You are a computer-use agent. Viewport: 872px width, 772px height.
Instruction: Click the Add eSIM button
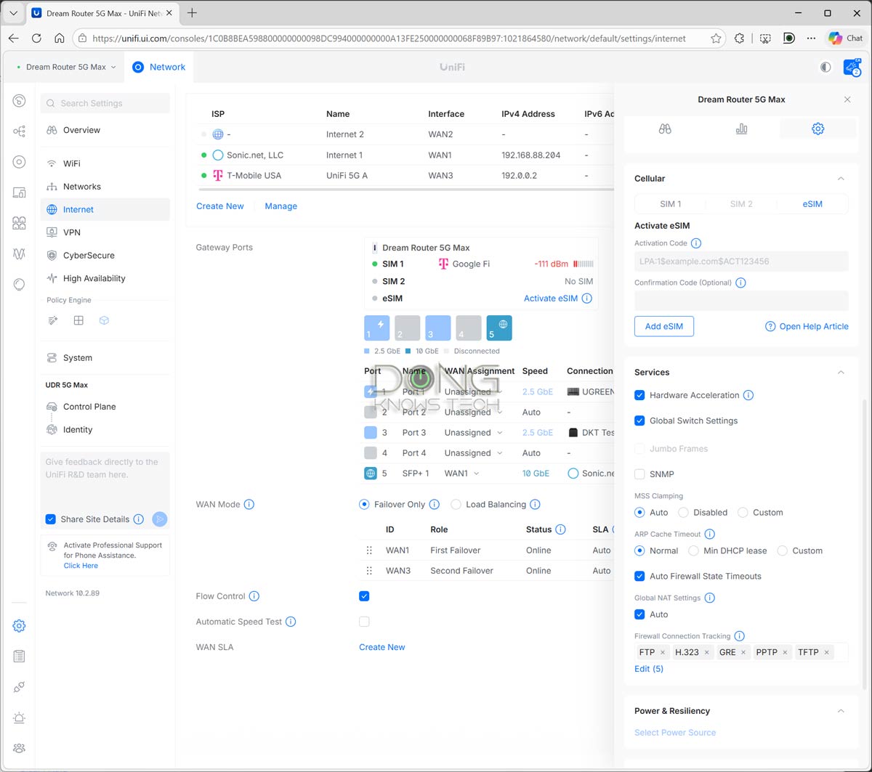(663, 326)
